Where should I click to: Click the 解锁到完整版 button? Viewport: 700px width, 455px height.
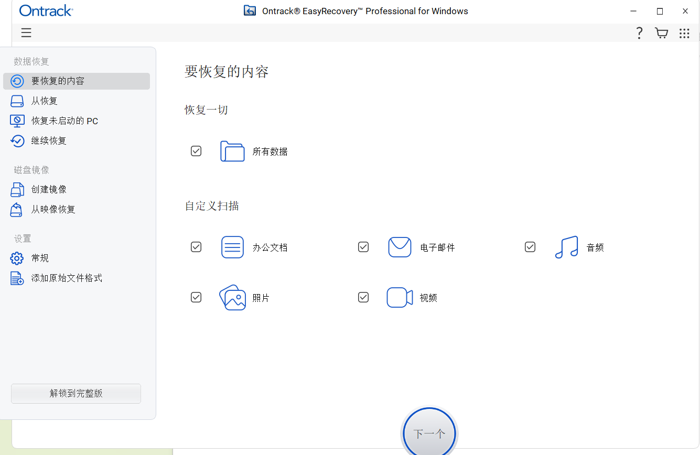(76, 393)
